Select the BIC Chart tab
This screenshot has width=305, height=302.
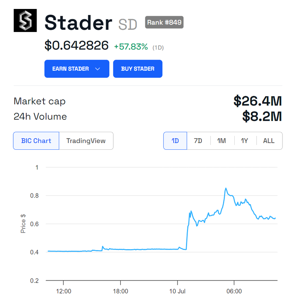click(36, 141)
